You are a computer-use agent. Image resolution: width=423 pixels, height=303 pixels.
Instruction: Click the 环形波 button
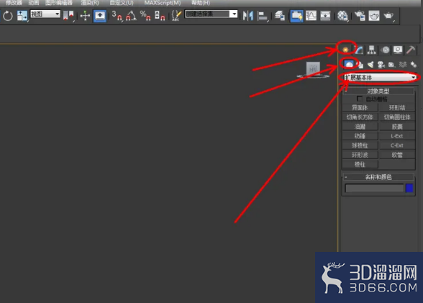tap(360, 155)
